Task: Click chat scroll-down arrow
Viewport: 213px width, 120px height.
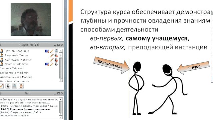Action: coord(61,117)
